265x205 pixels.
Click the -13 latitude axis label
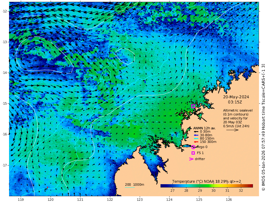pyautogui.click(x=4, y=42)
